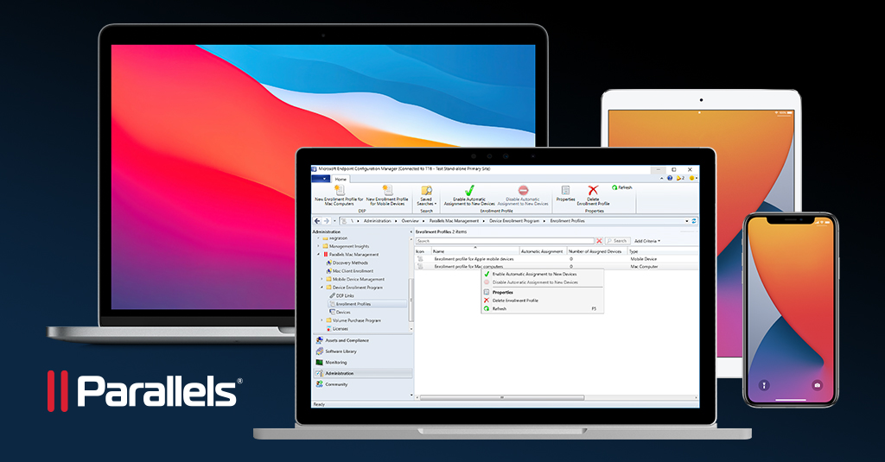
Task: Click the horizontal scrollbar in list pane
Action: point(502,398)
